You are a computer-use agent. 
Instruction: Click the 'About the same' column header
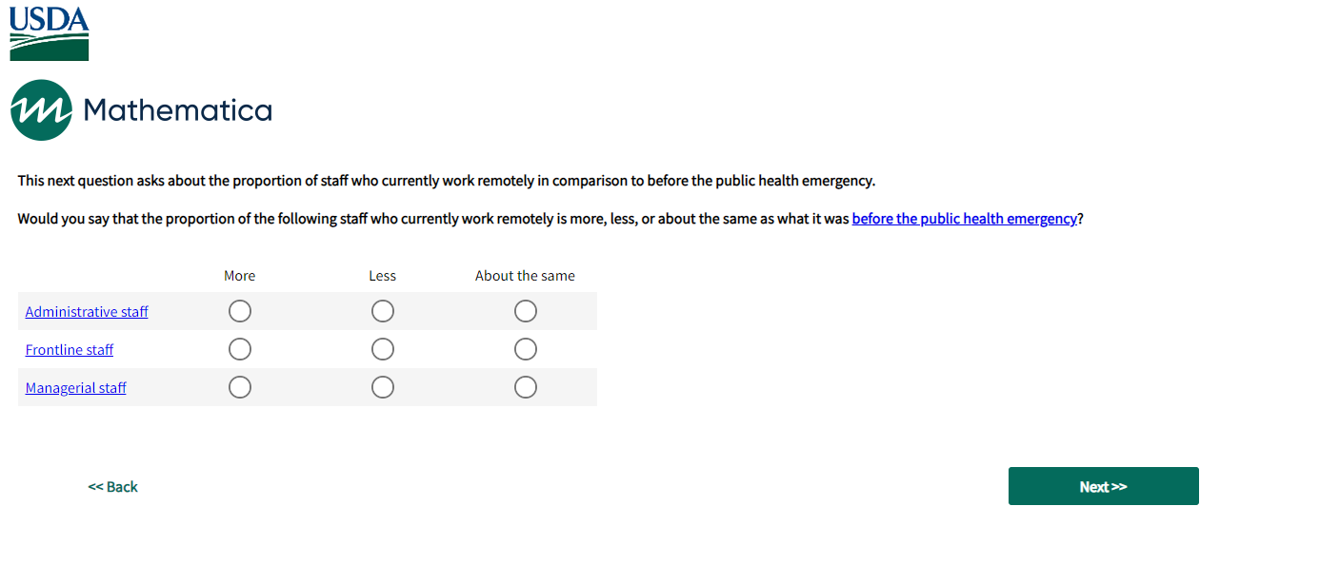pos(525,276)
